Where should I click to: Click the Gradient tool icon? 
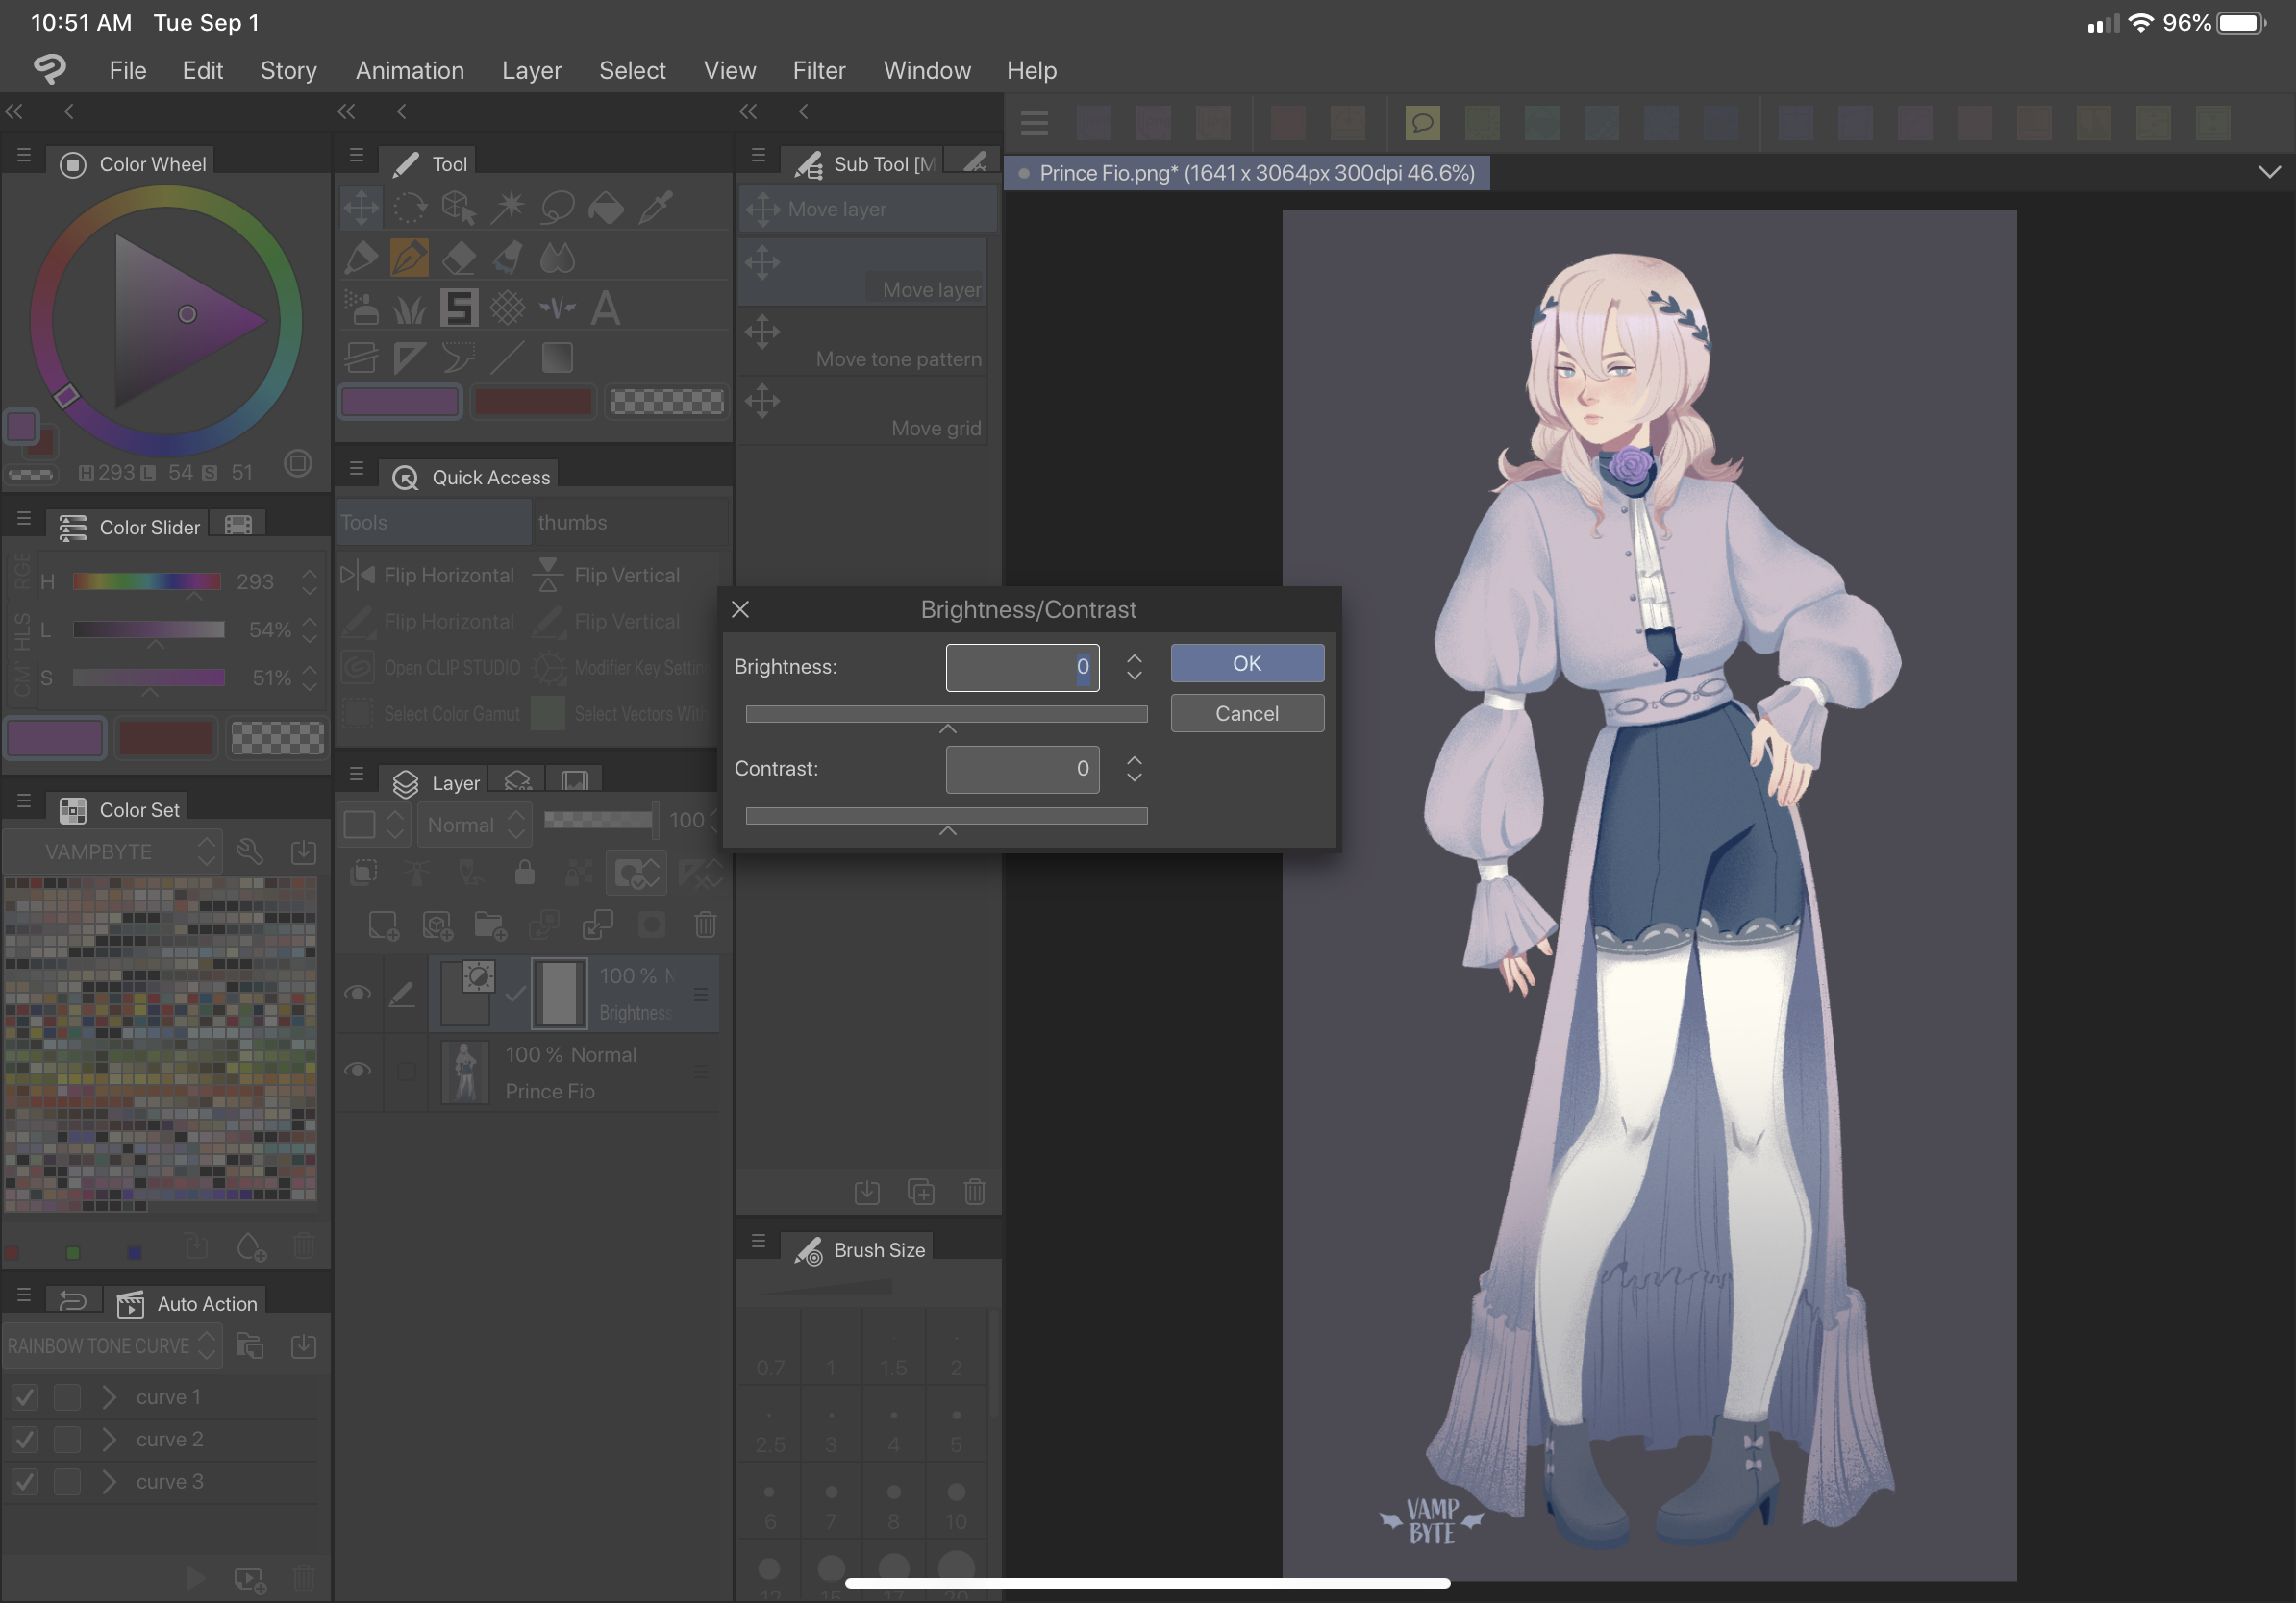pyautogui.click(x=557, y=357)
